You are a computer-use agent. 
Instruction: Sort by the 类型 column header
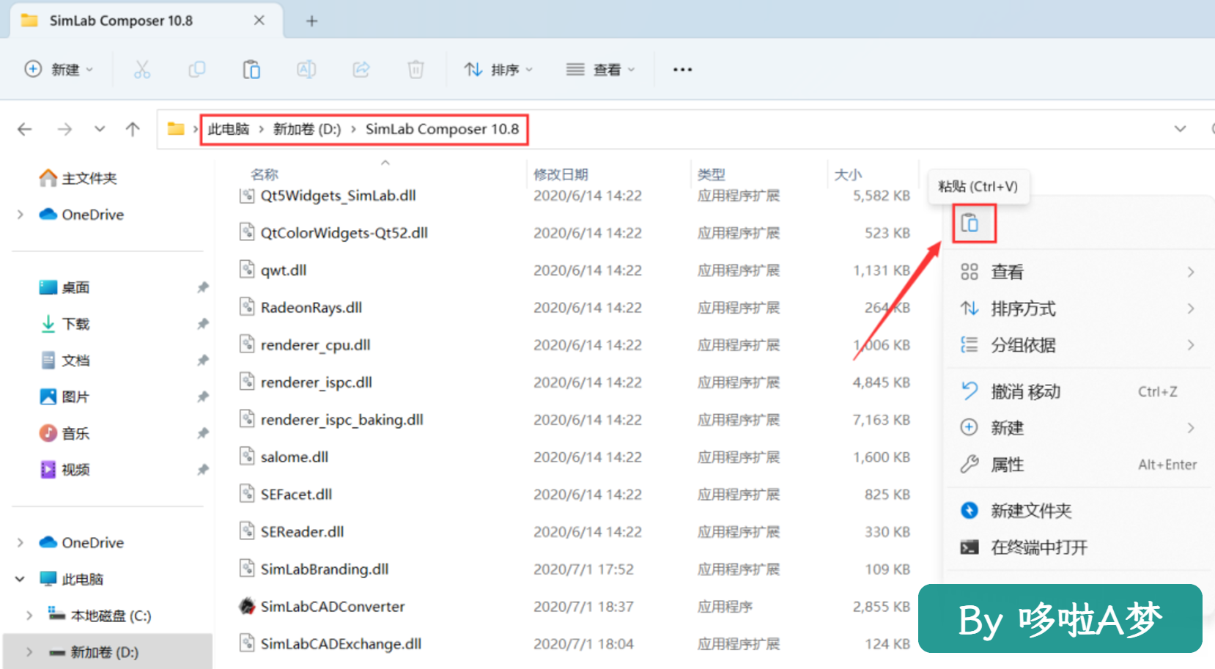click(711, 174)
